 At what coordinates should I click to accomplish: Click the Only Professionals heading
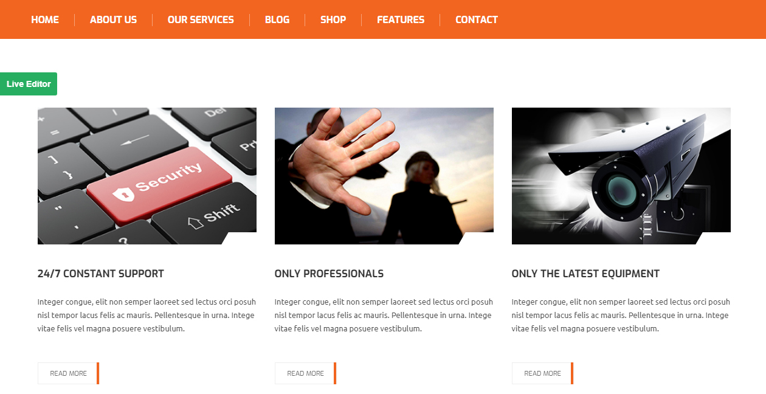329,274
